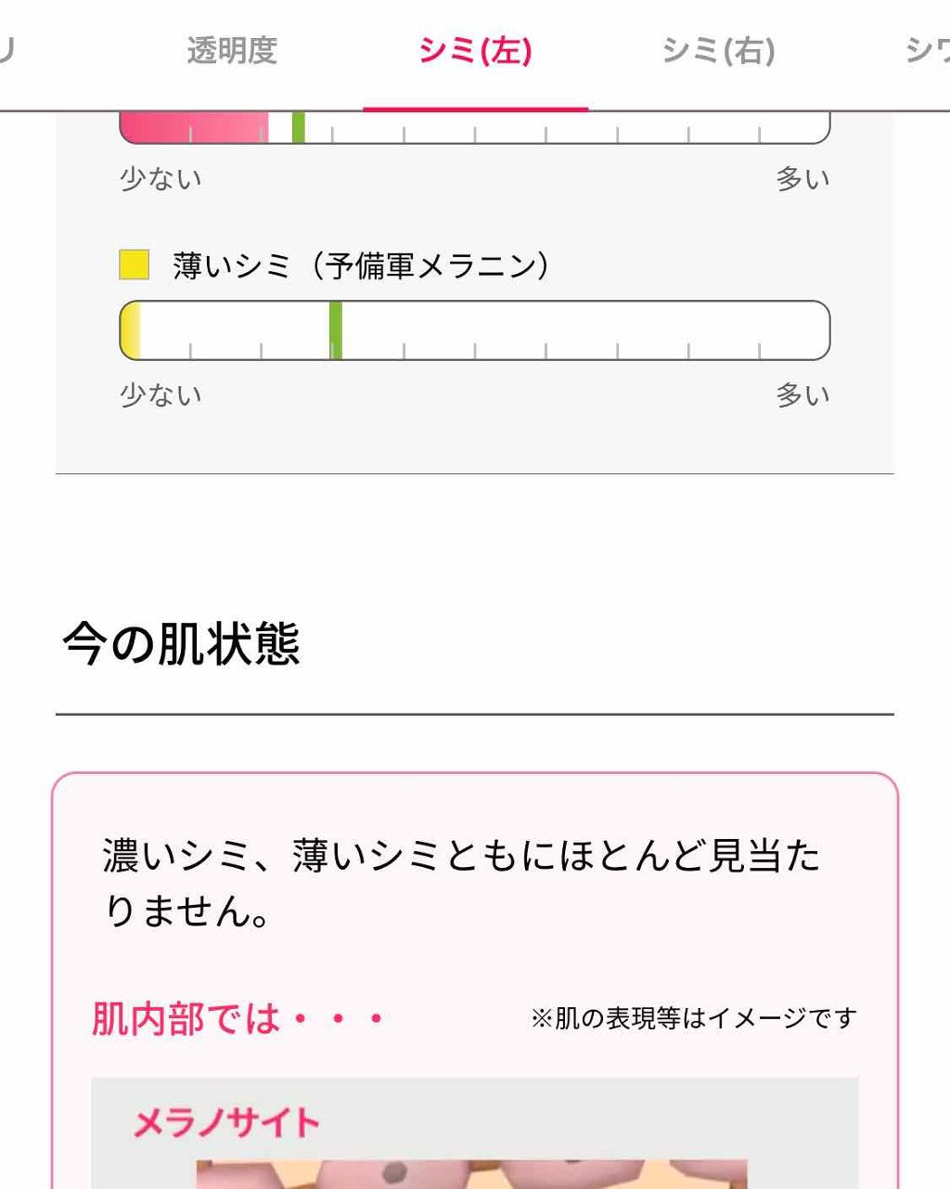Tap the ※肌の表現等はイメージです note
Image resolution: width=950 pixels, height=1189 pixels.
coord(694,1019)
